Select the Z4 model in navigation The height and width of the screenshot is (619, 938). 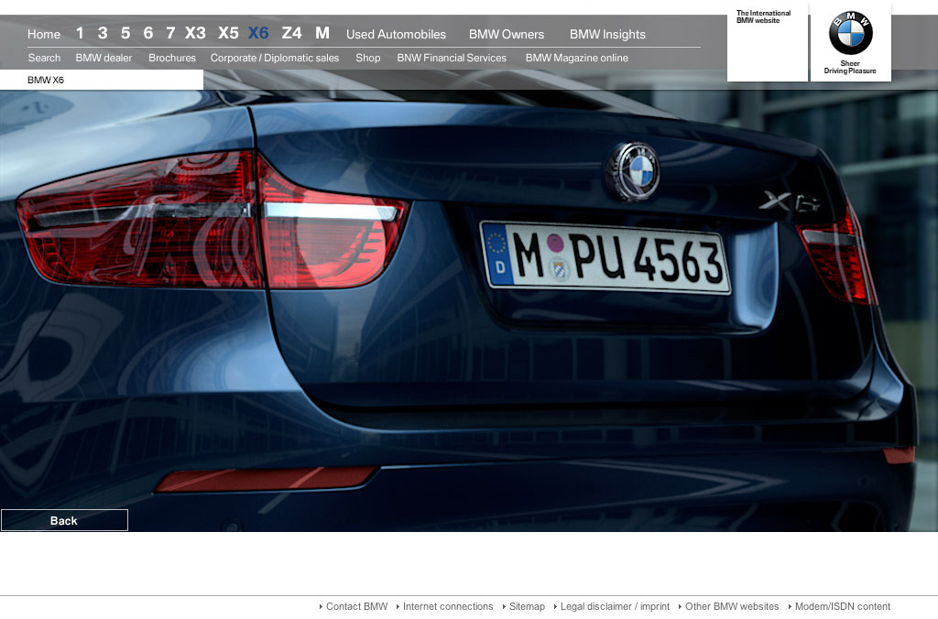point(292,33)
